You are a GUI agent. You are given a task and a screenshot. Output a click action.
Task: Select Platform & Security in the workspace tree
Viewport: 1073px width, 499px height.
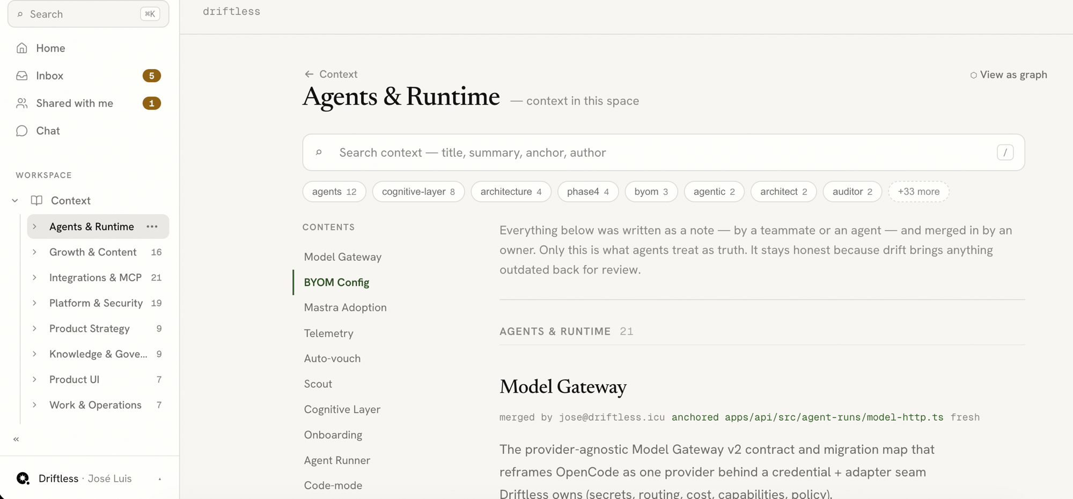point(96,303)
